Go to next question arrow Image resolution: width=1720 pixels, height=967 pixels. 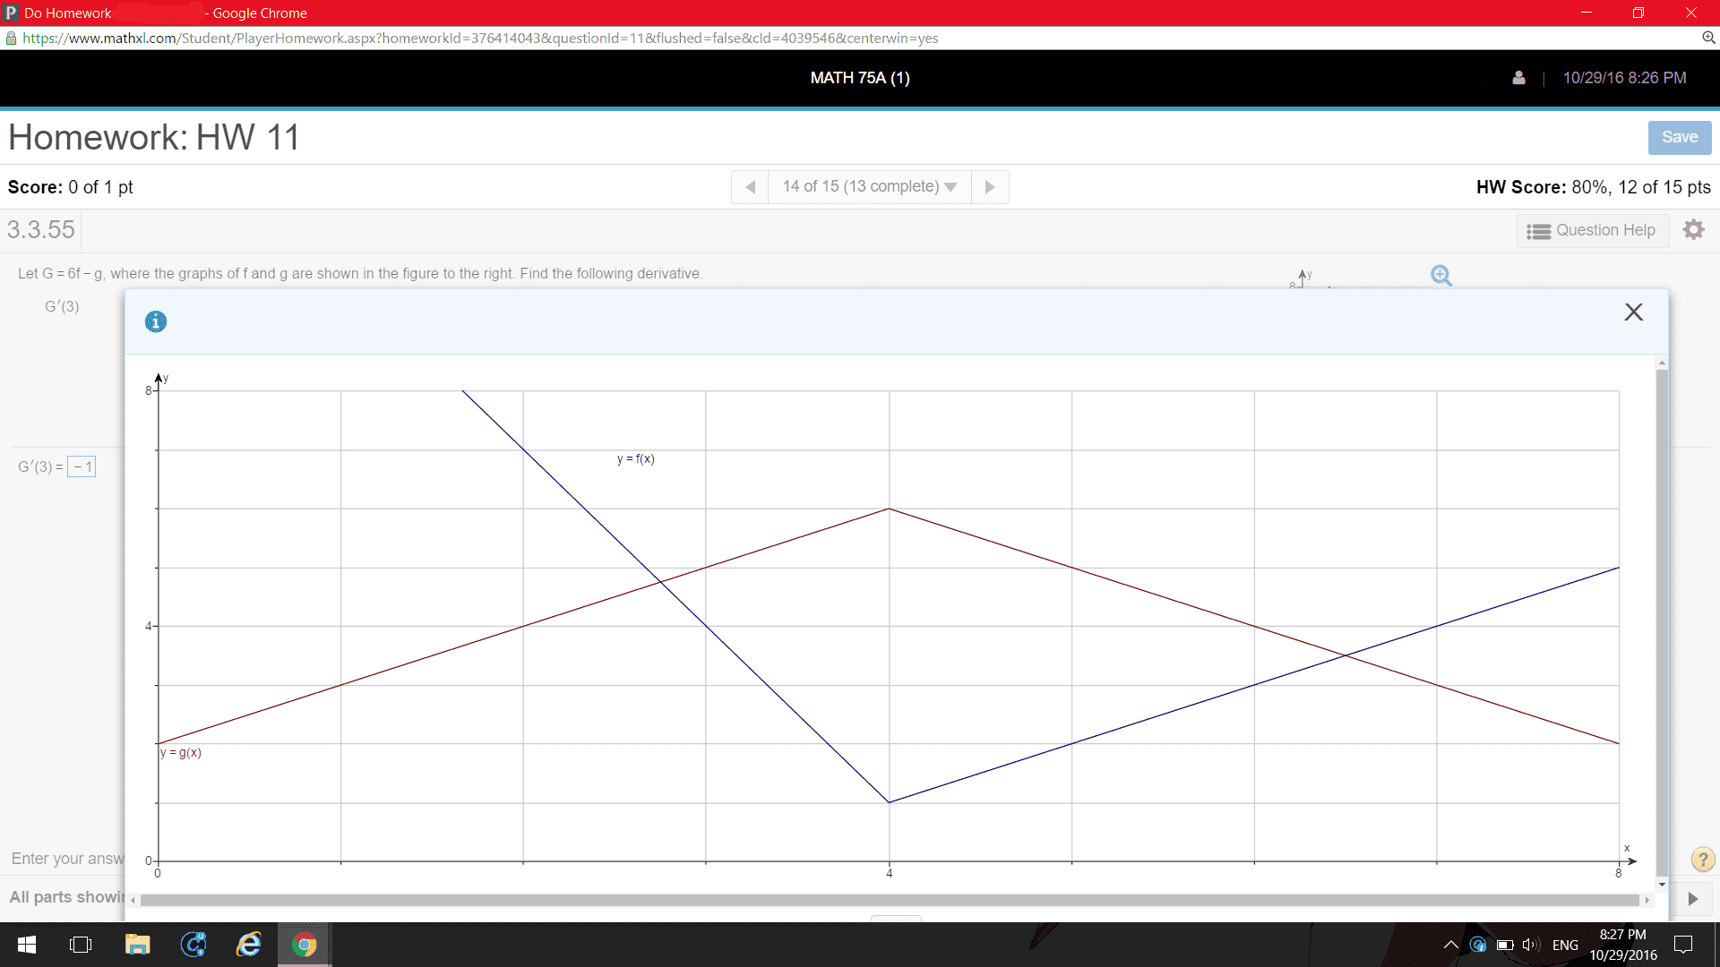coord(990,187)
